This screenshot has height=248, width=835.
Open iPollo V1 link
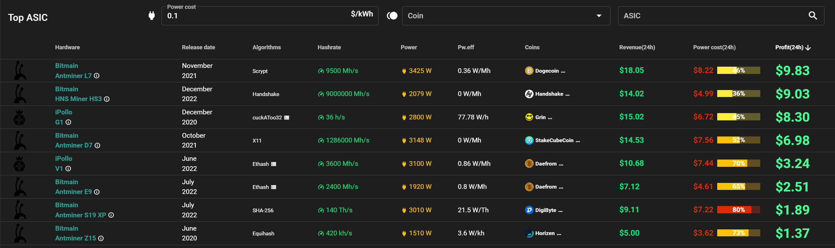point(64,164)
